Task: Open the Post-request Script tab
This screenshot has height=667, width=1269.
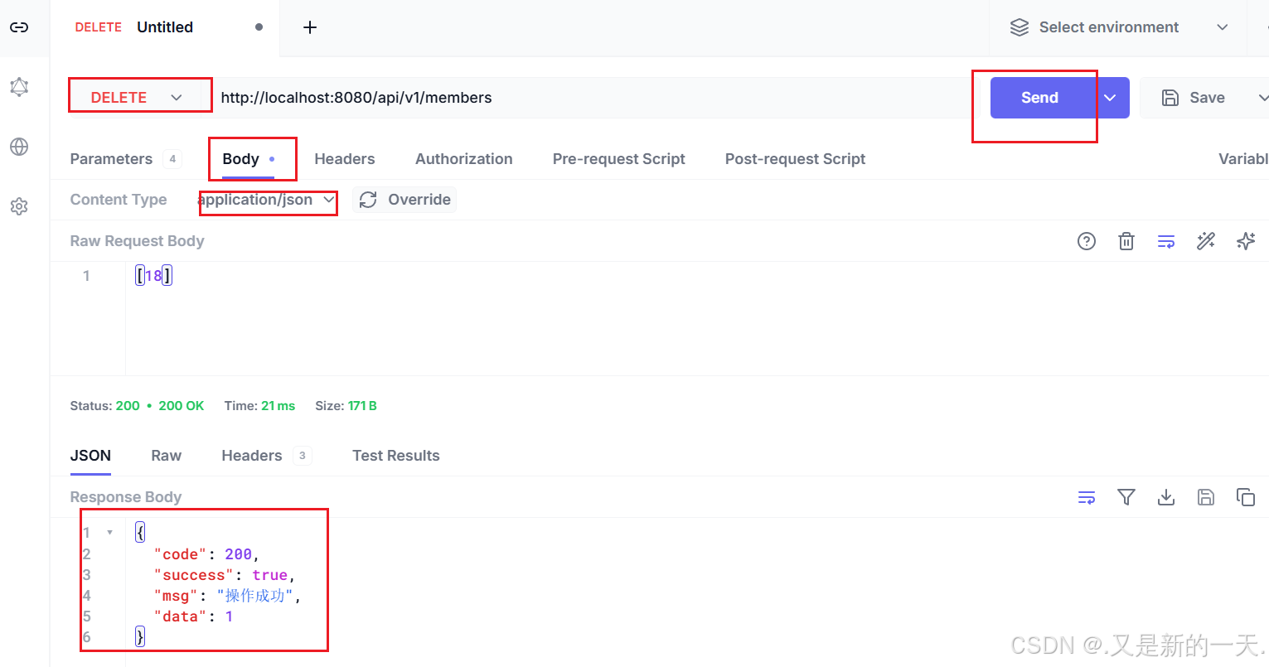Action: click(795, 159)
